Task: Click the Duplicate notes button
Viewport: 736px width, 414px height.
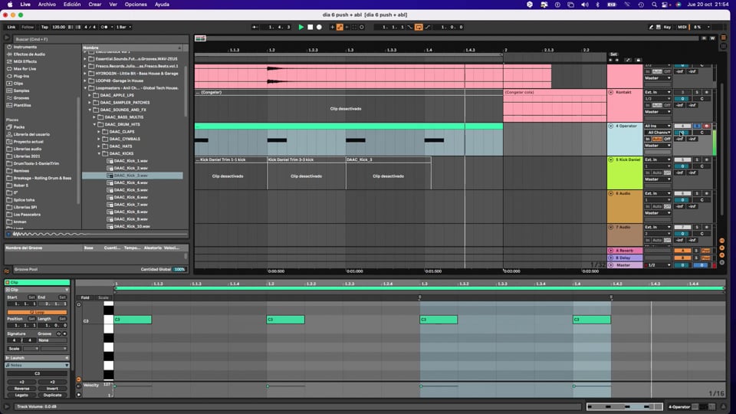Action: click(x=52, y=396)
